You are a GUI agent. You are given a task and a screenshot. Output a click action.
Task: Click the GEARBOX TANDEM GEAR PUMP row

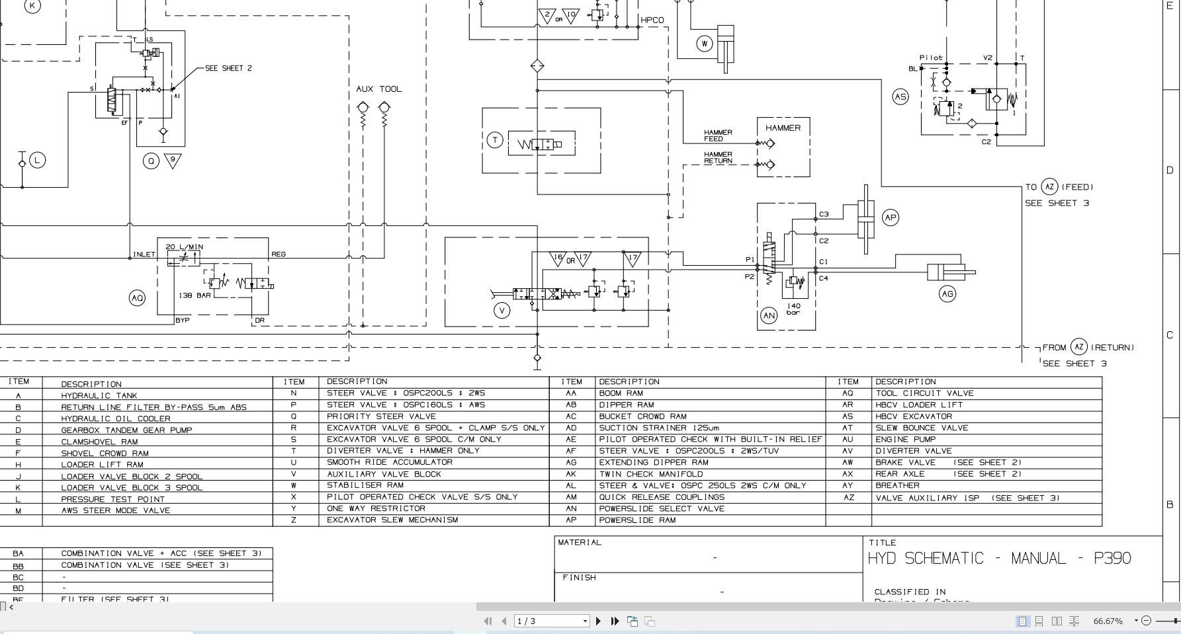(x=137, y=430)
